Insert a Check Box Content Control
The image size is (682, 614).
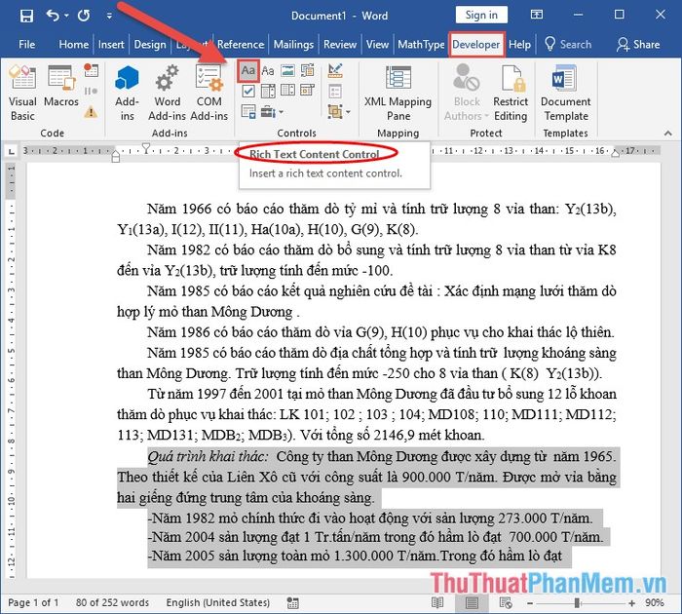[x=248, y=91]
